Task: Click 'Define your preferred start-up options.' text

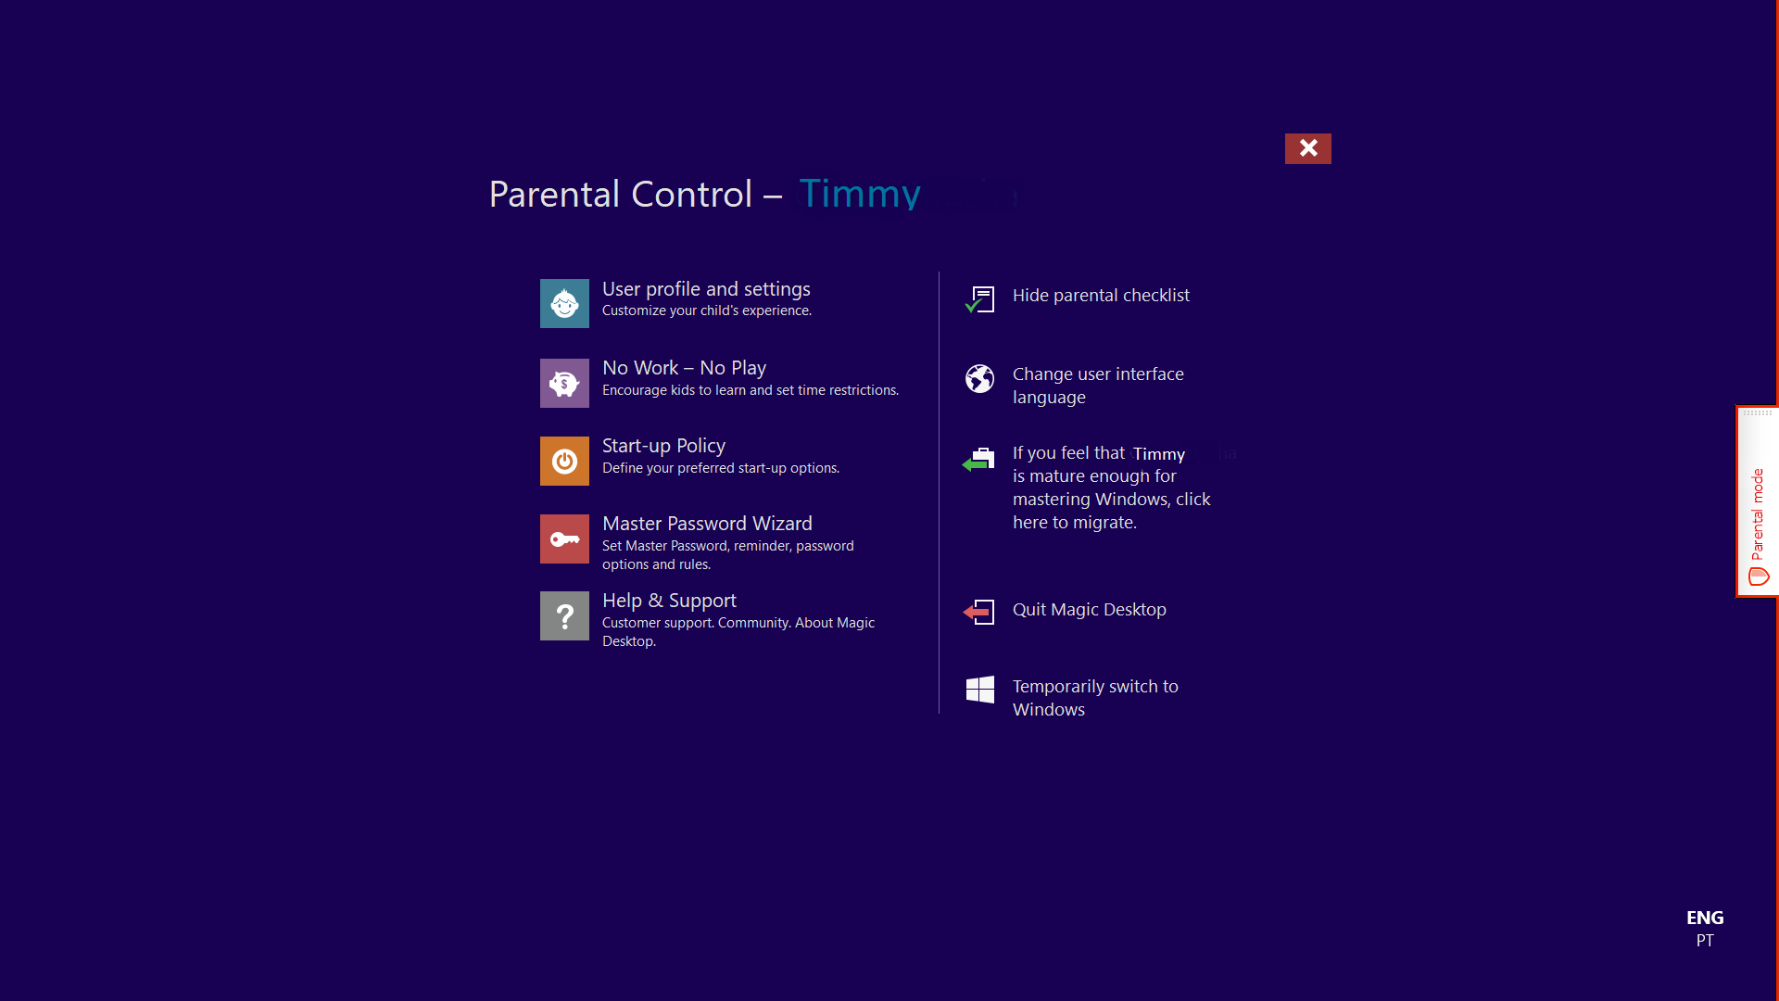Action: [x=721, y=468]
